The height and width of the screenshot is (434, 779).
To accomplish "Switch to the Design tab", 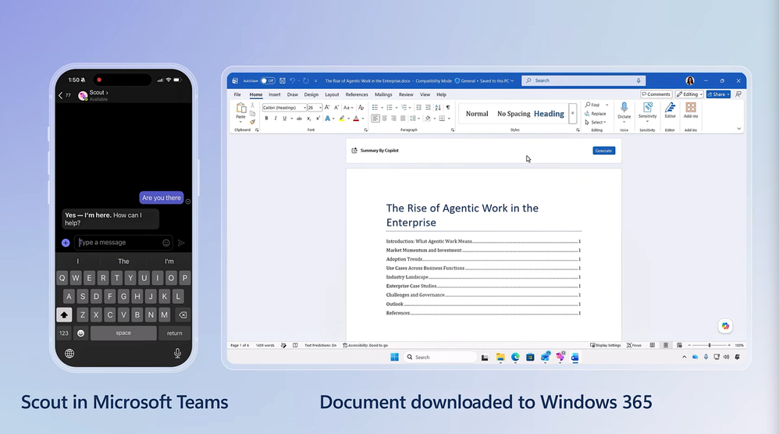I will click(311, 94).
